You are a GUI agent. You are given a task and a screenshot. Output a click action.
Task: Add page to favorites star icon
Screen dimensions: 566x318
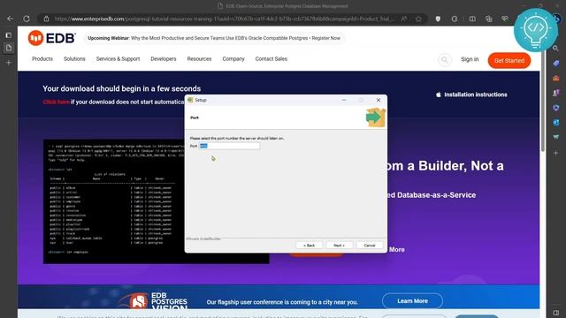[x=418, y=19]
